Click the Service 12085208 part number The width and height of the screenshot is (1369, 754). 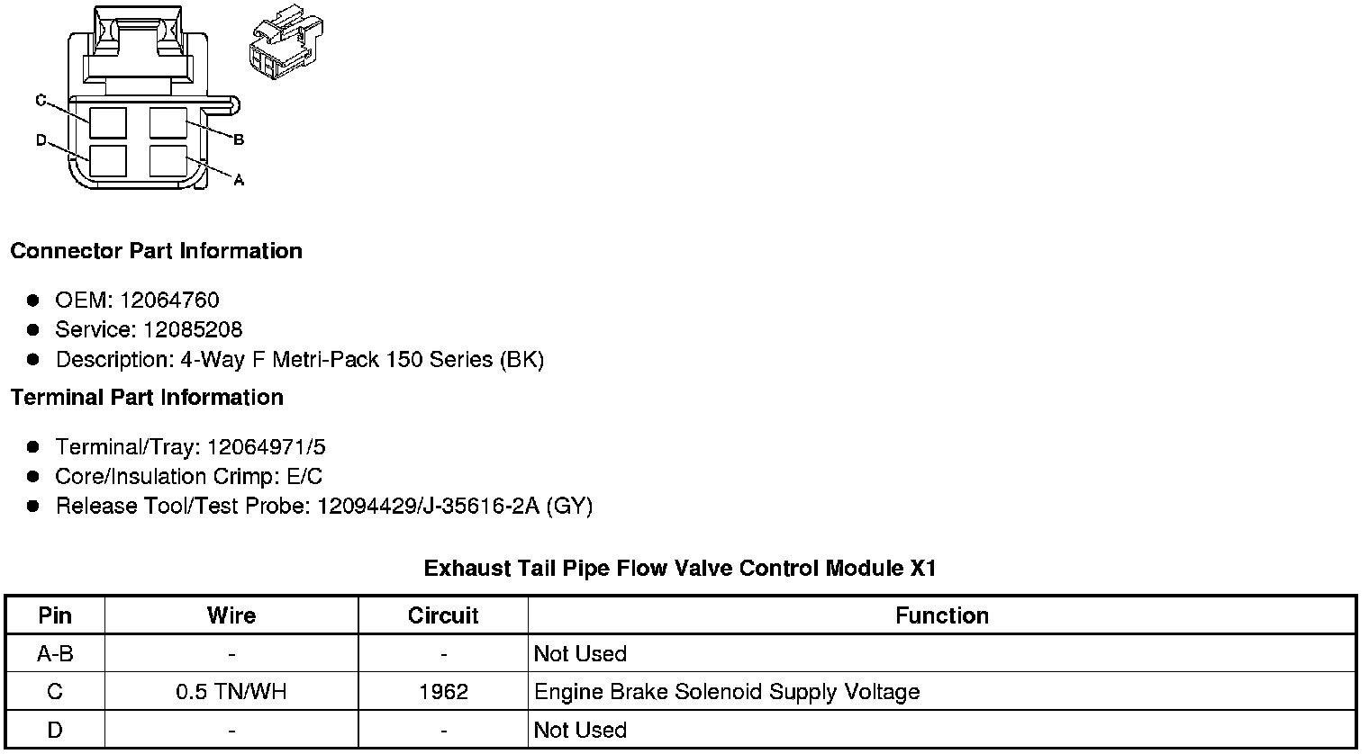[x=149, y=330]
